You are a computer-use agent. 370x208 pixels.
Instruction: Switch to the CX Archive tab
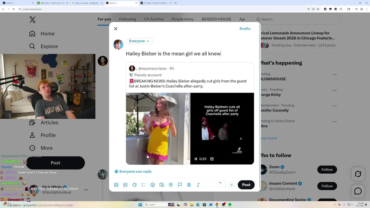(154, 19)
